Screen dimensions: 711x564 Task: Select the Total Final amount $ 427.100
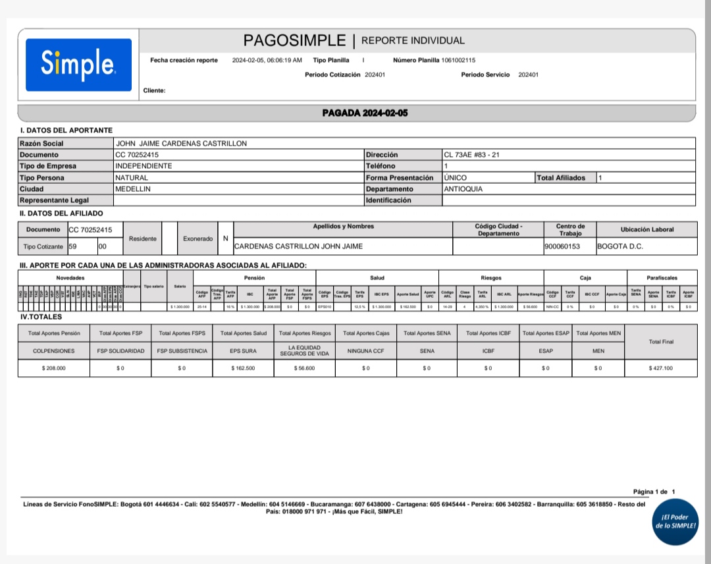(660, 368)
